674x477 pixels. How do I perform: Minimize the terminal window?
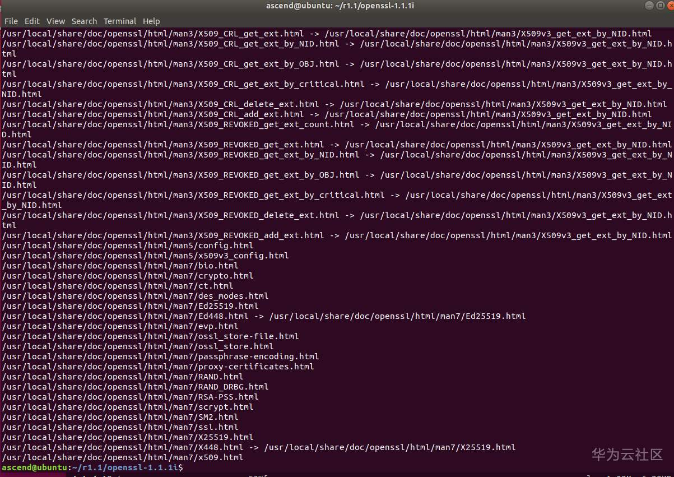pos(648,6)
